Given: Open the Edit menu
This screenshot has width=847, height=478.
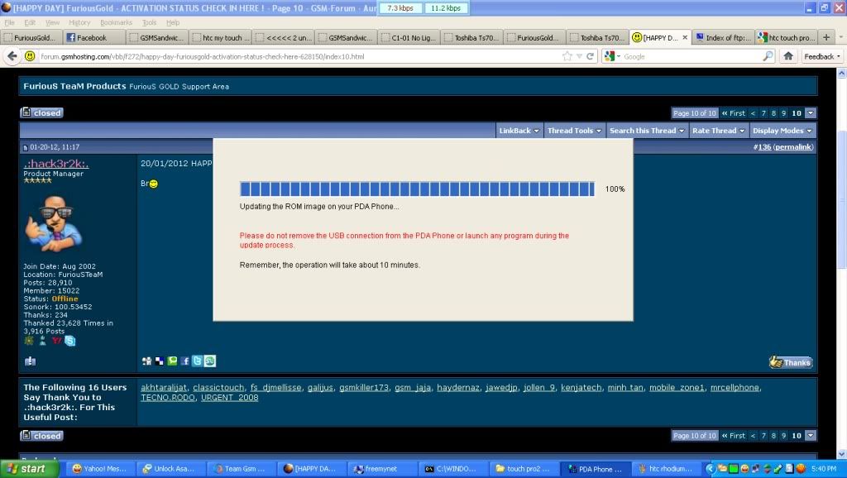Looking at the screenshot, I should pos(30,22).
